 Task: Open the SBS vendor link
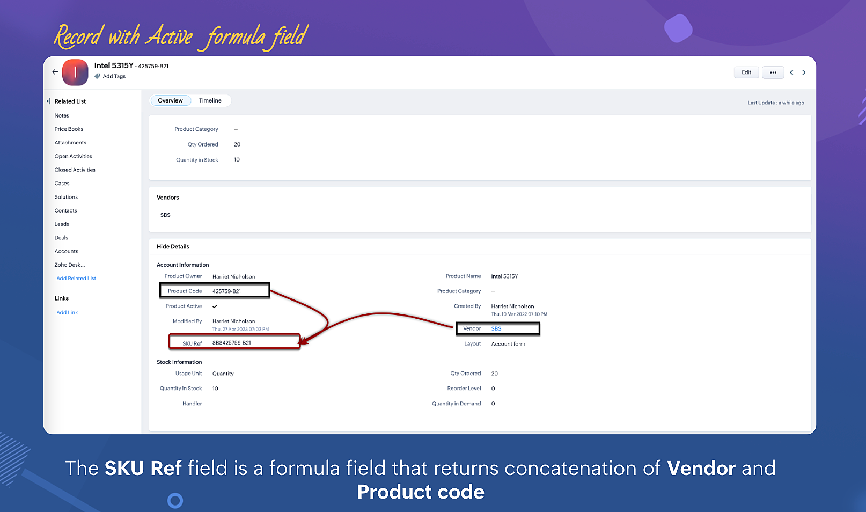[496, 329]
